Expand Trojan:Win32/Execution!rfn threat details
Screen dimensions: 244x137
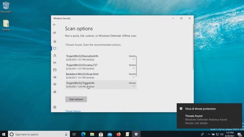(x=134, y=59)
